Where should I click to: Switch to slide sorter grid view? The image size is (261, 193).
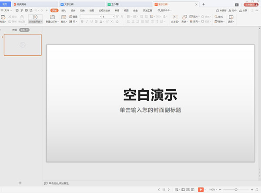coord(188,190)
